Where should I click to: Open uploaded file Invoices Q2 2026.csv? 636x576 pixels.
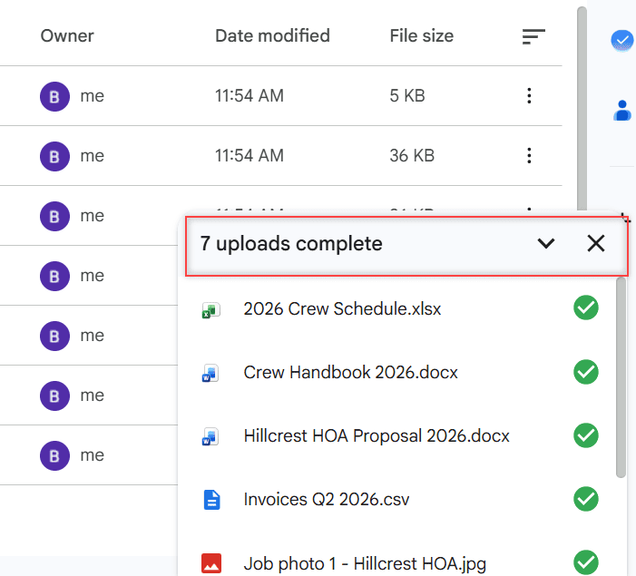coord(326,500)
